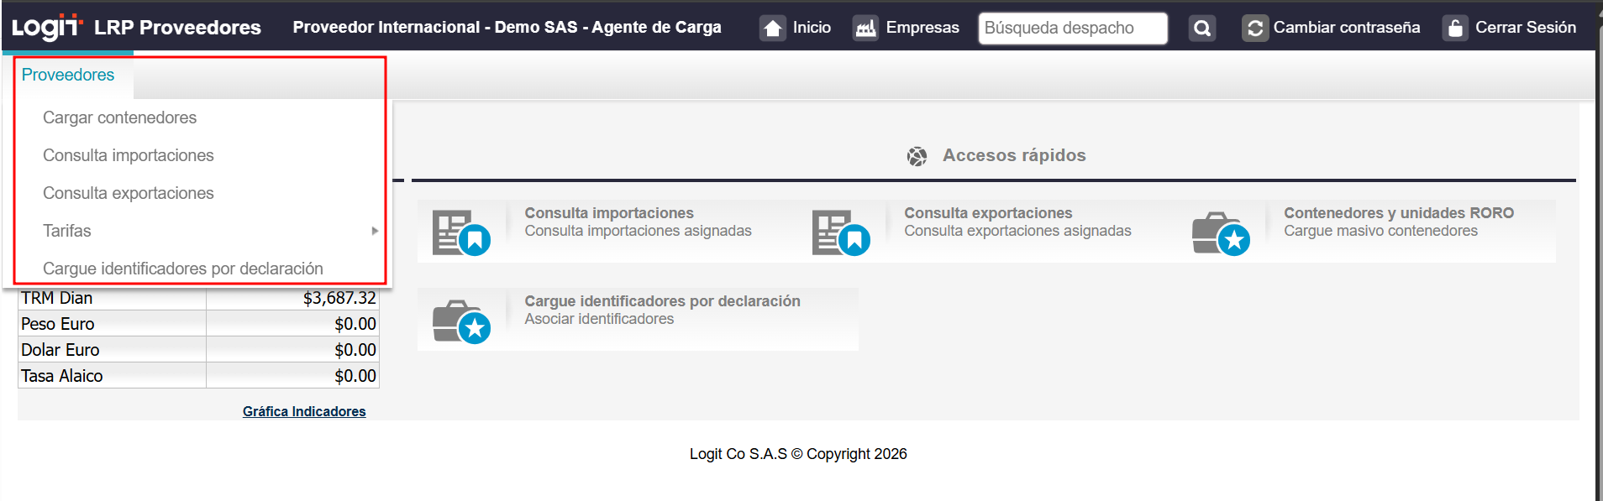Image resolution: width=1603 pixels, height=501 pixels.
Task: Click the Cargue identificadores briefcase star icon
Action: 461,321
